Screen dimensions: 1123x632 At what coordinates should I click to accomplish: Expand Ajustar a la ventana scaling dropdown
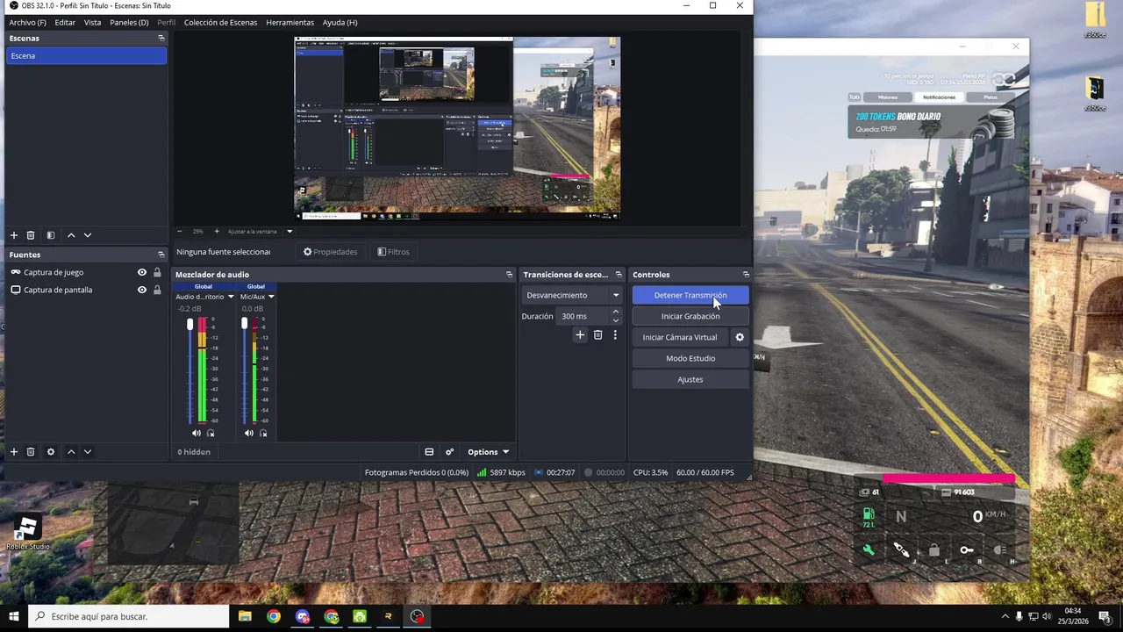[290, 232]
